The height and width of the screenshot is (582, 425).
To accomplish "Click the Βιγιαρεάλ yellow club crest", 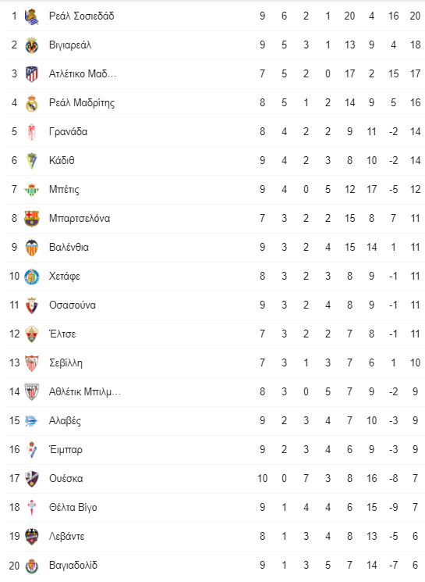I will pos(31,45).
